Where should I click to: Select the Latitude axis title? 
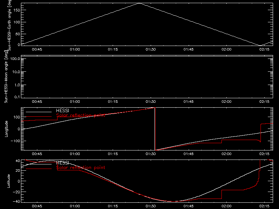[x=8, y=181]
